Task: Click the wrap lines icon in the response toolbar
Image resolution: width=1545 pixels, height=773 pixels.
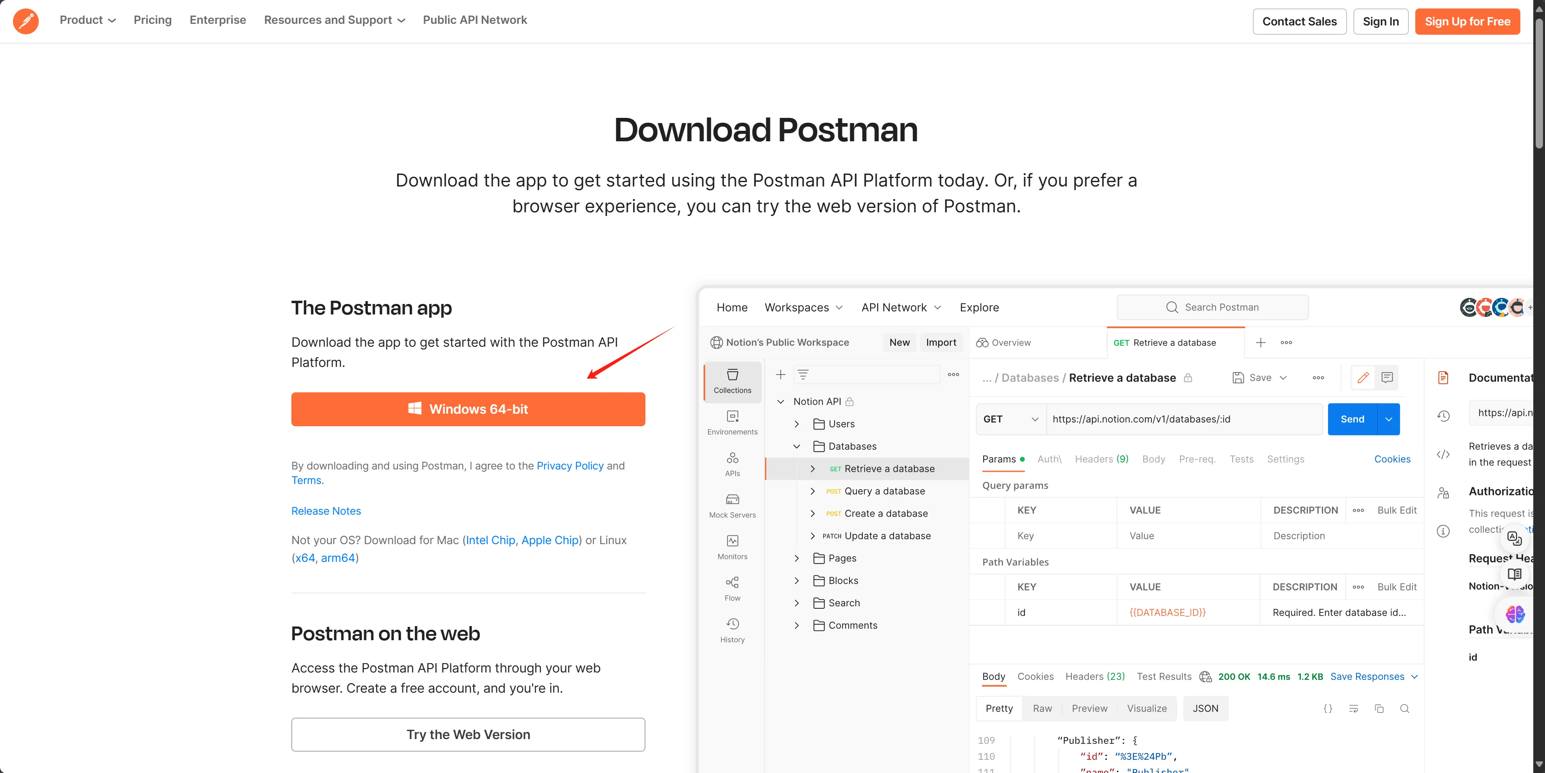Action: (x=1354, y=709)
